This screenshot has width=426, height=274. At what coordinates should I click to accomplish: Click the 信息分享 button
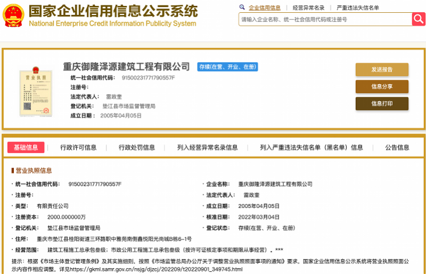(382, 87)
